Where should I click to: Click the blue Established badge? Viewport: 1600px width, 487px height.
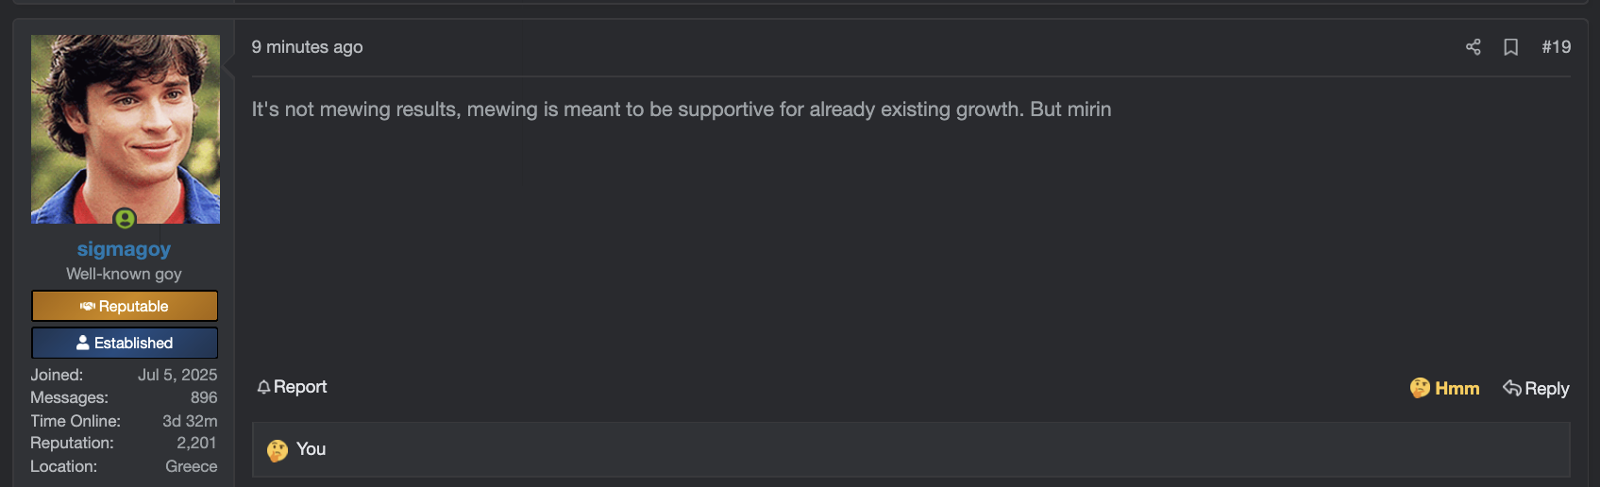(x=125, y=343)
